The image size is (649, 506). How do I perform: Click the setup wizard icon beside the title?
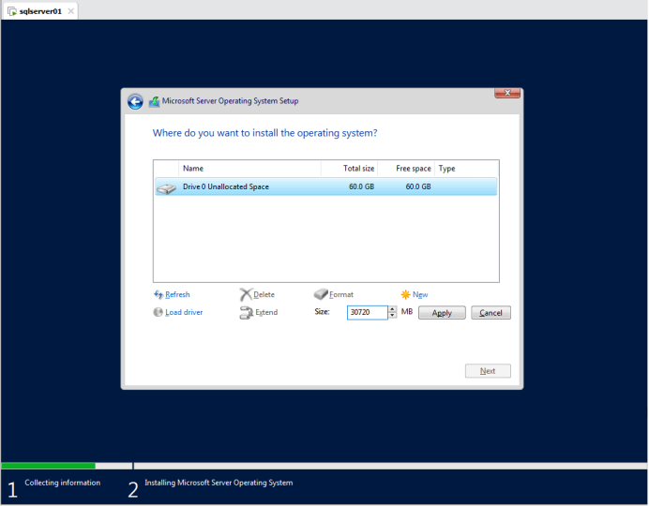(x=154, y=101)
